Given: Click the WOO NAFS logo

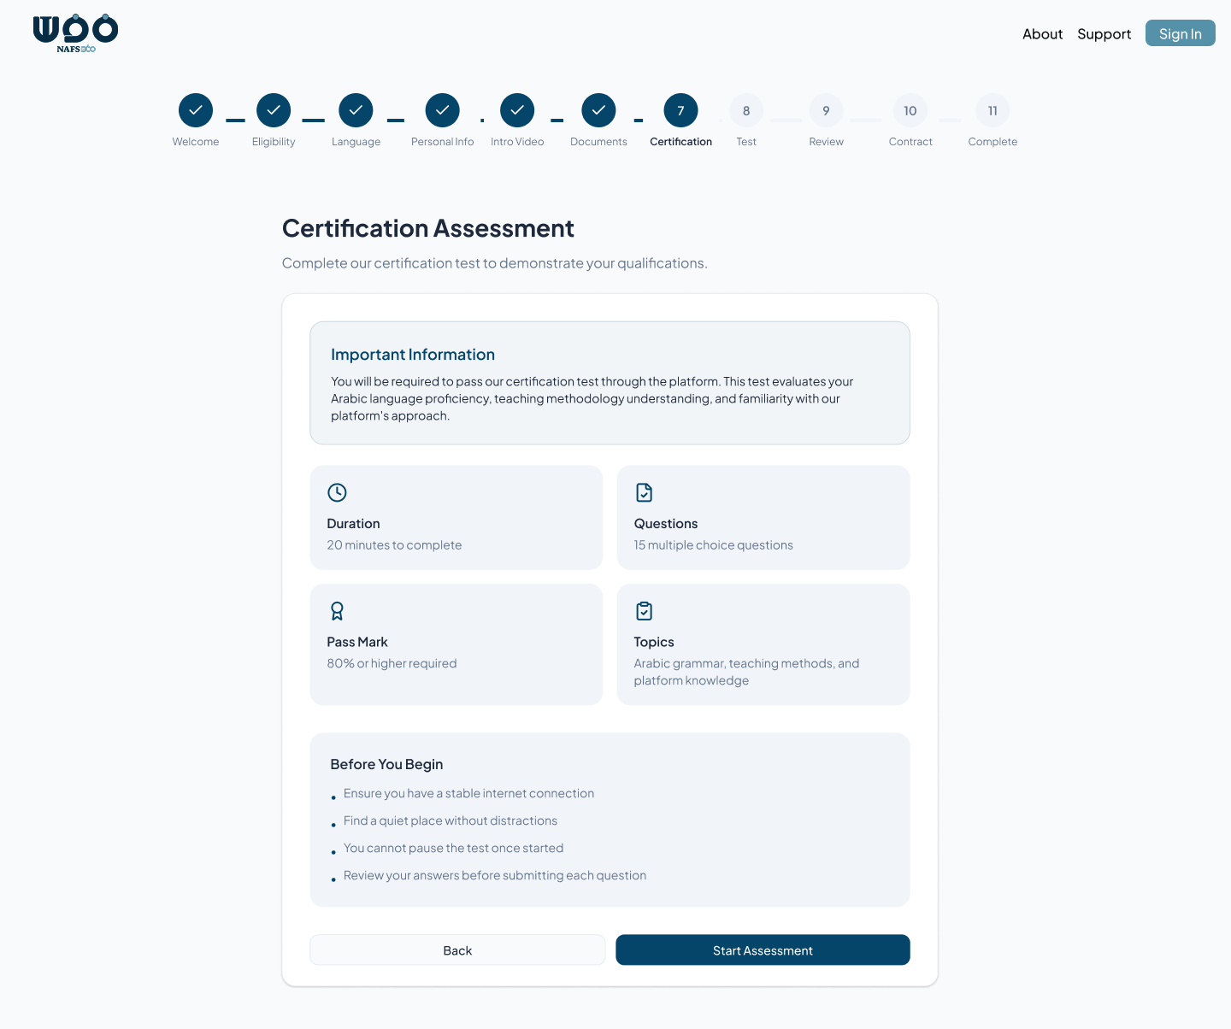Looking at the screenshot, I should coord(75,32).
